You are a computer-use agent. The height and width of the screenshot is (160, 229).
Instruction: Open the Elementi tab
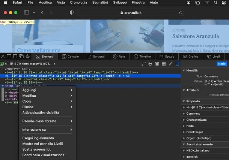45,57
